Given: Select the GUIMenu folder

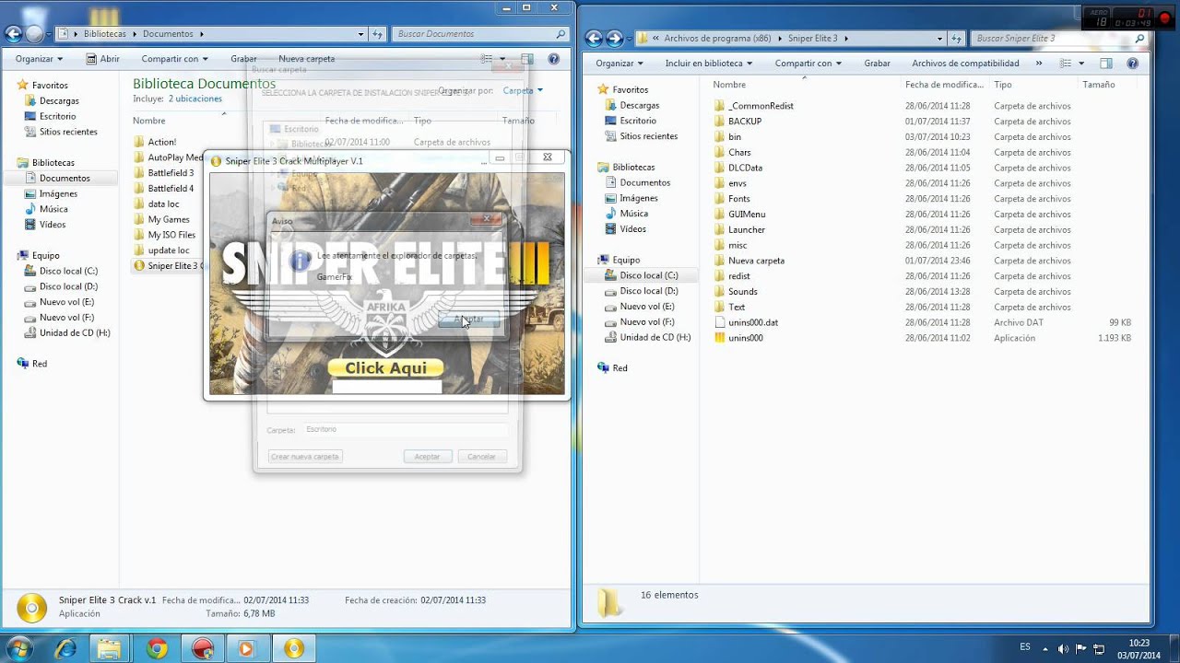Looking at the screenshot, I should (x=747, y=215).
